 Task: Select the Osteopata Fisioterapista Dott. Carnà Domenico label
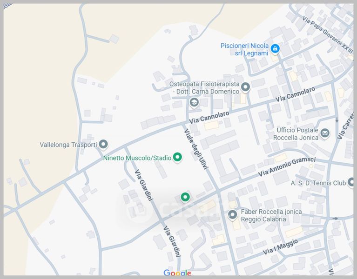204,88
